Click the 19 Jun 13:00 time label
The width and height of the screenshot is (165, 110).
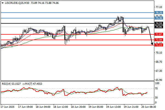(113, 107)
